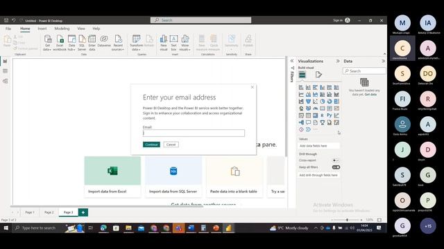Insert a Text box from ribbon
This screenshot has width=444, height=249.
173,43
